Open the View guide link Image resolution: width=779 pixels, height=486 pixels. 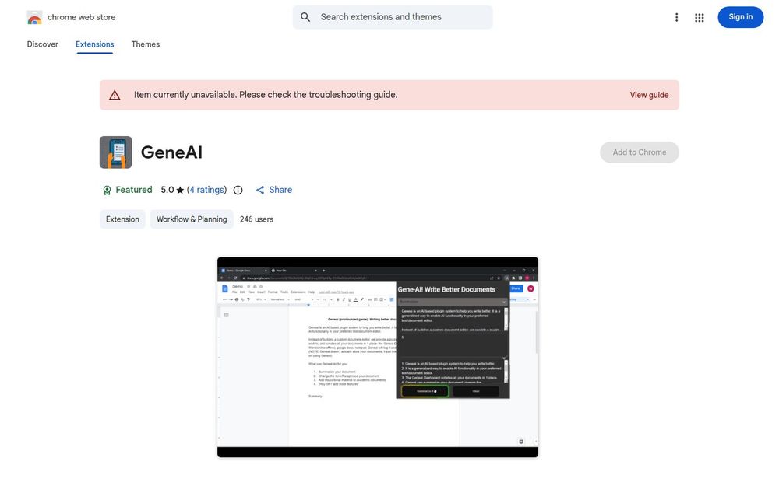coord(649,95)
